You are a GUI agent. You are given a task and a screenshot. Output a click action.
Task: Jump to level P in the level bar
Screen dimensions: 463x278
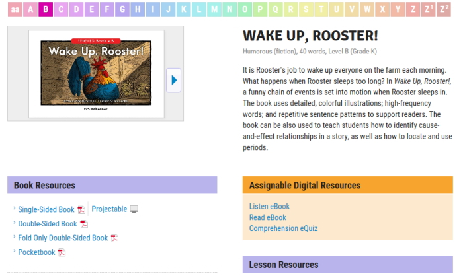point(260,9)
